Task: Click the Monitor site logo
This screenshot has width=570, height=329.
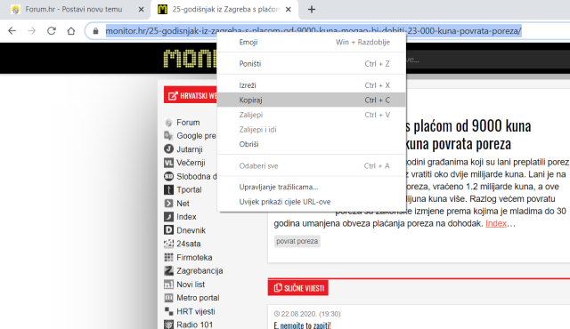Action: [x=190, y=59]
